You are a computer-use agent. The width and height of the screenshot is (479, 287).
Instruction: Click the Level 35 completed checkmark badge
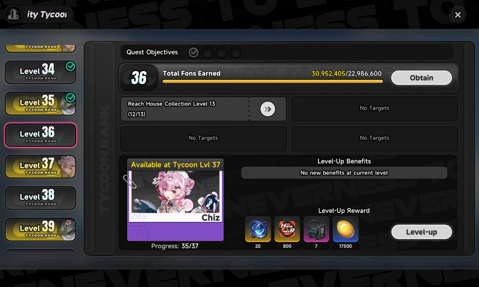[x=70, y=98]
